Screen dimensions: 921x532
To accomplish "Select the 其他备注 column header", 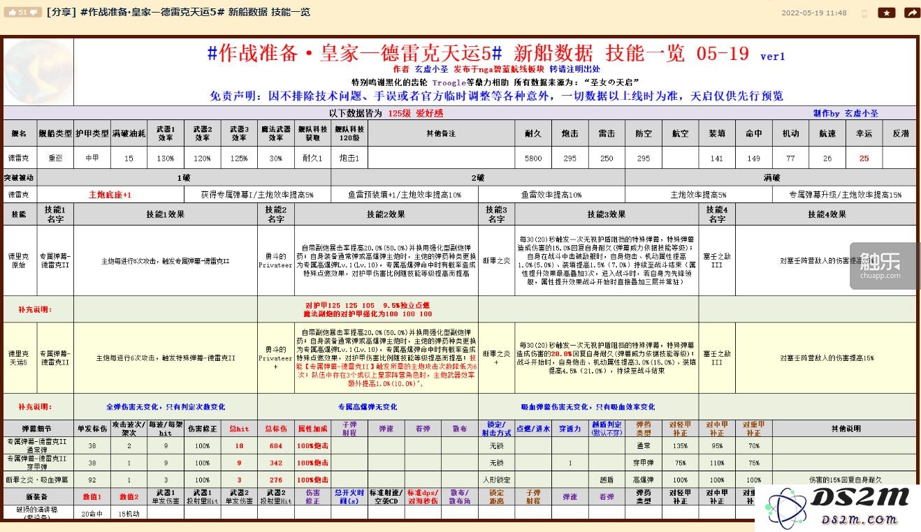I will click(441, 133).
